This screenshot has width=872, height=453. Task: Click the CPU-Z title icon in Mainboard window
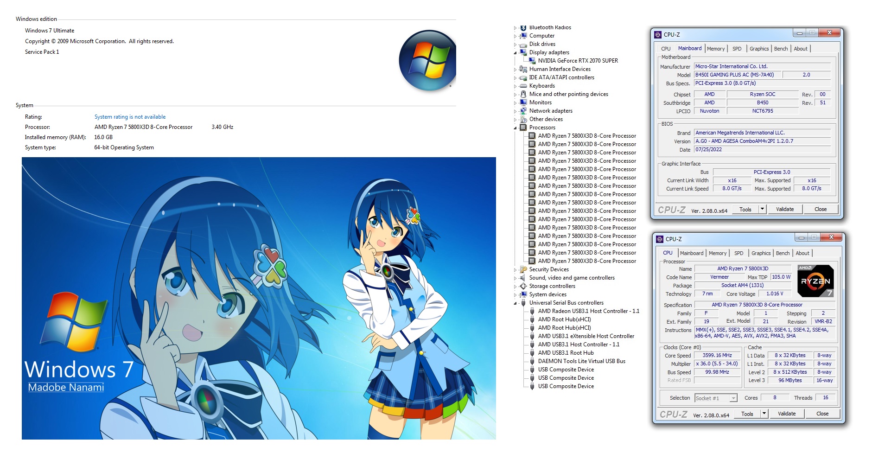(x=658, y=35)
